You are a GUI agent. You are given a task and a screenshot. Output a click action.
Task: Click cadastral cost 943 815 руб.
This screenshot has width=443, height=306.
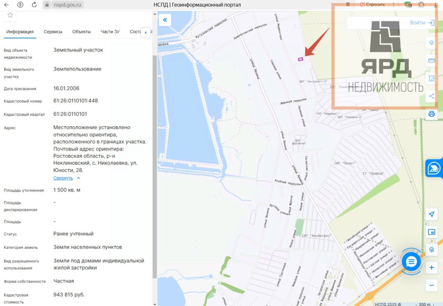click(x=69, y=295)
